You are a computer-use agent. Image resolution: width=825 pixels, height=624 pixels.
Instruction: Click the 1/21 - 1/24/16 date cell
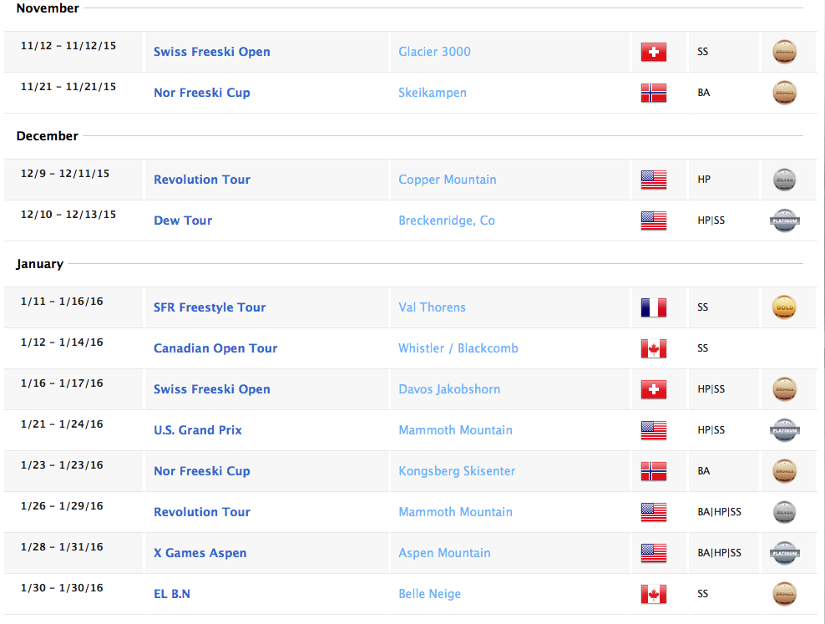(x=62, y=424)
